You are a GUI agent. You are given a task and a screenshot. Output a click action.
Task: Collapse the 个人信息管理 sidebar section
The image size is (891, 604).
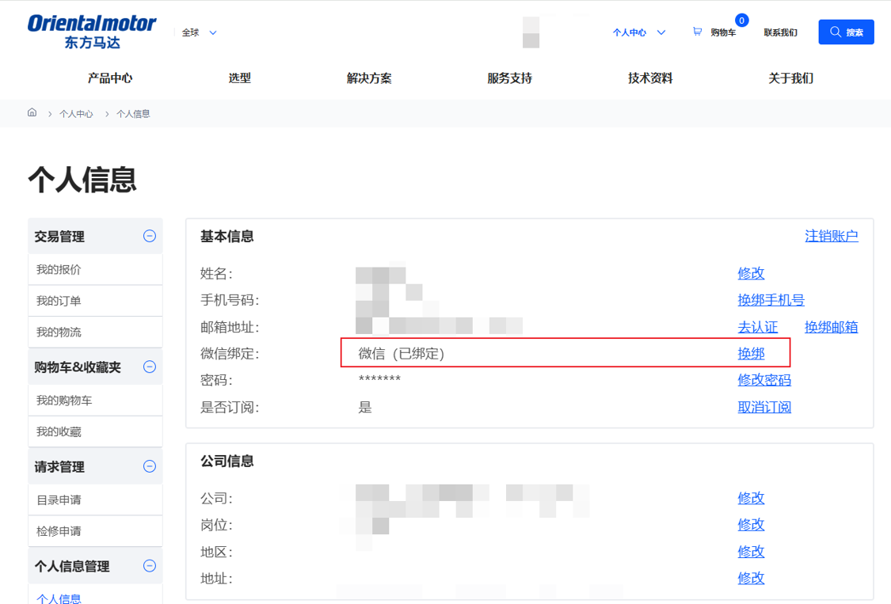149,565
